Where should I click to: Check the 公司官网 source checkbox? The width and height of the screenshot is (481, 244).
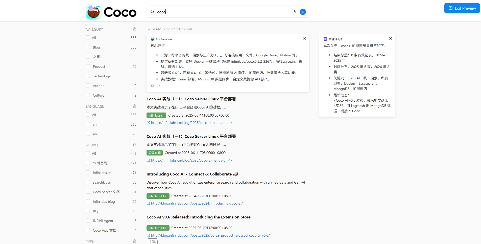coord(88,163)
